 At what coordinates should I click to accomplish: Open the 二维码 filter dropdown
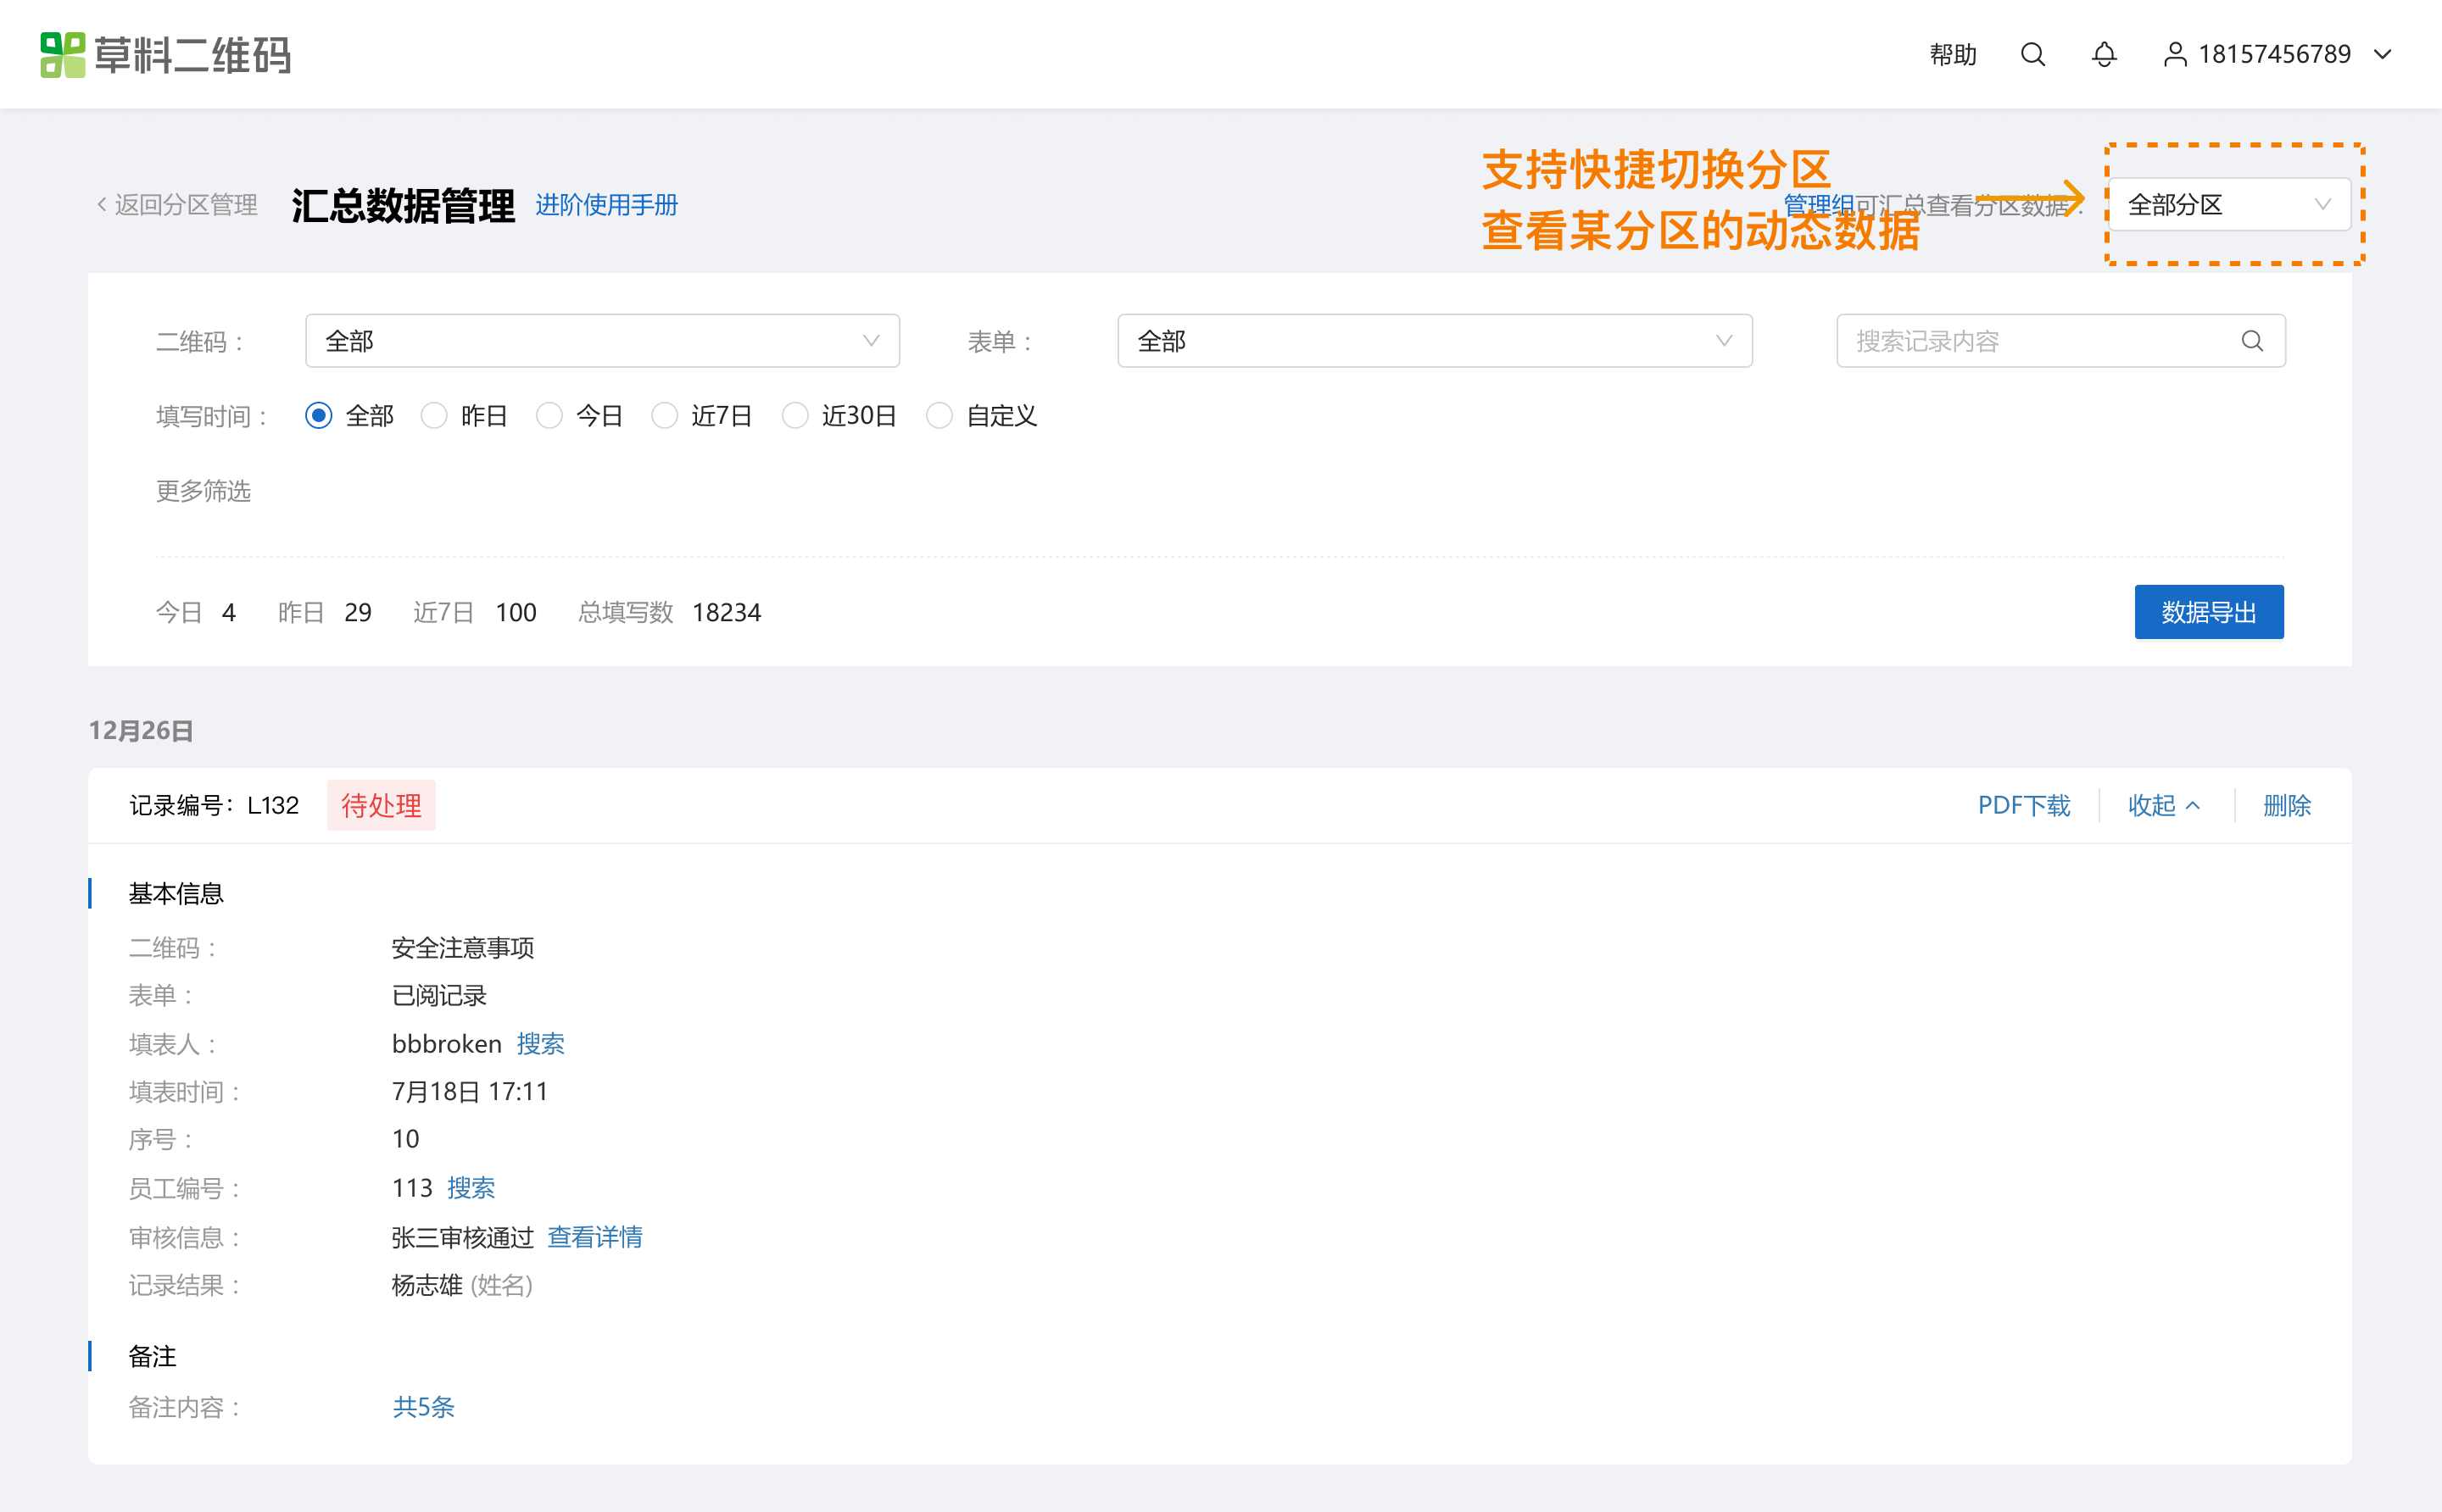(x=602, y=341)
